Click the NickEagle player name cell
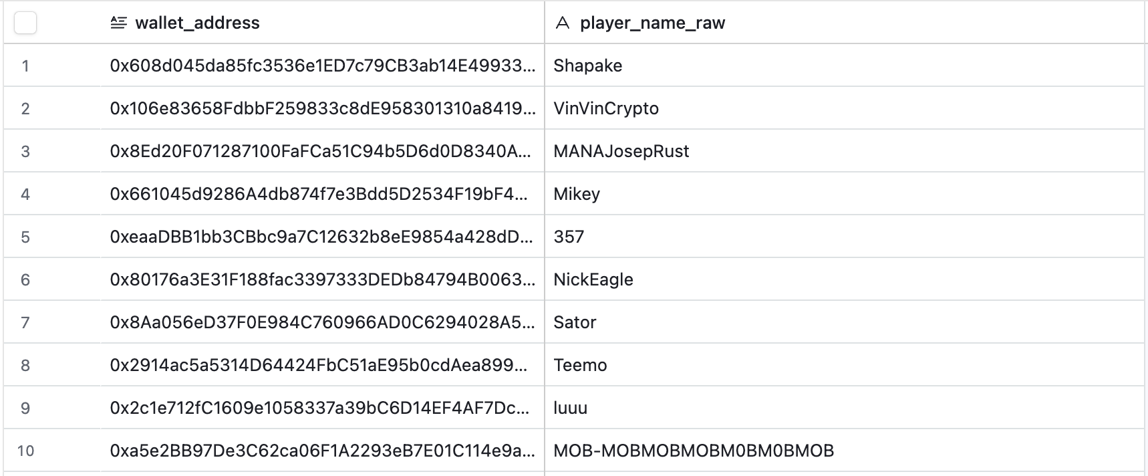This screenshot has width=1148, height=476. tap(593, 279)
